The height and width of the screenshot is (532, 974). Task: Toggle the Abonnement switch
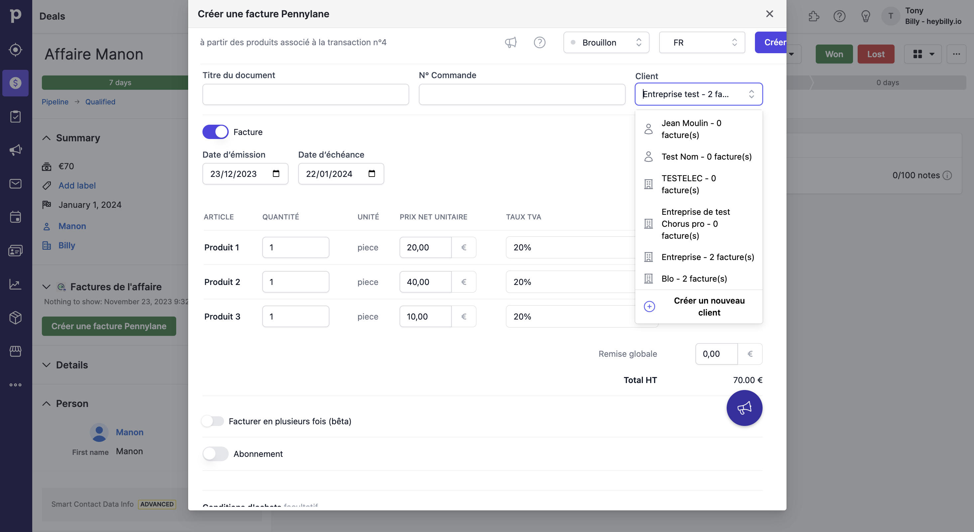(215, 454)
